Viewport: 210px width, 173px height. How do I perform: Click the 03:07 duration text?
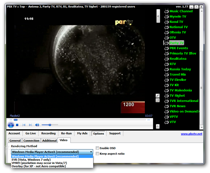click(x=149, y=116)
